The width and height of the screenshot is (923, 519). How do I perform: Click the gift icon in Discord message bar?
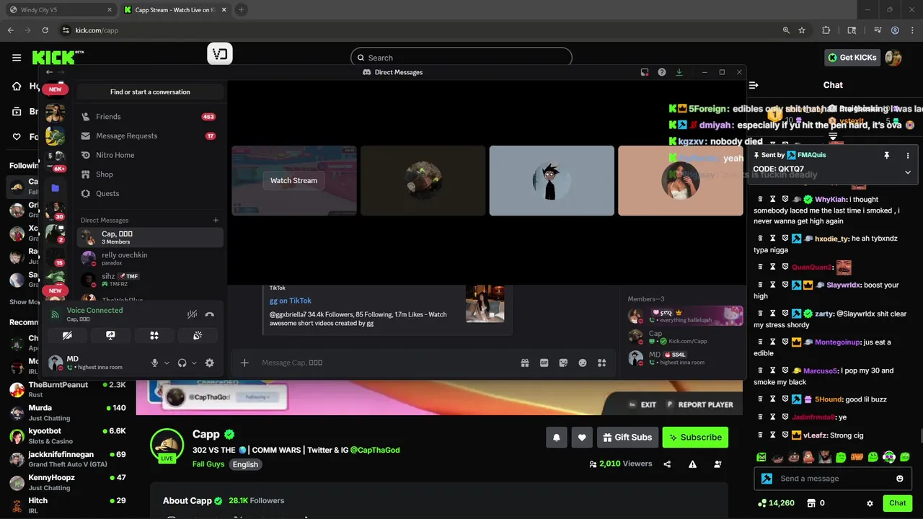pos(525,363)
